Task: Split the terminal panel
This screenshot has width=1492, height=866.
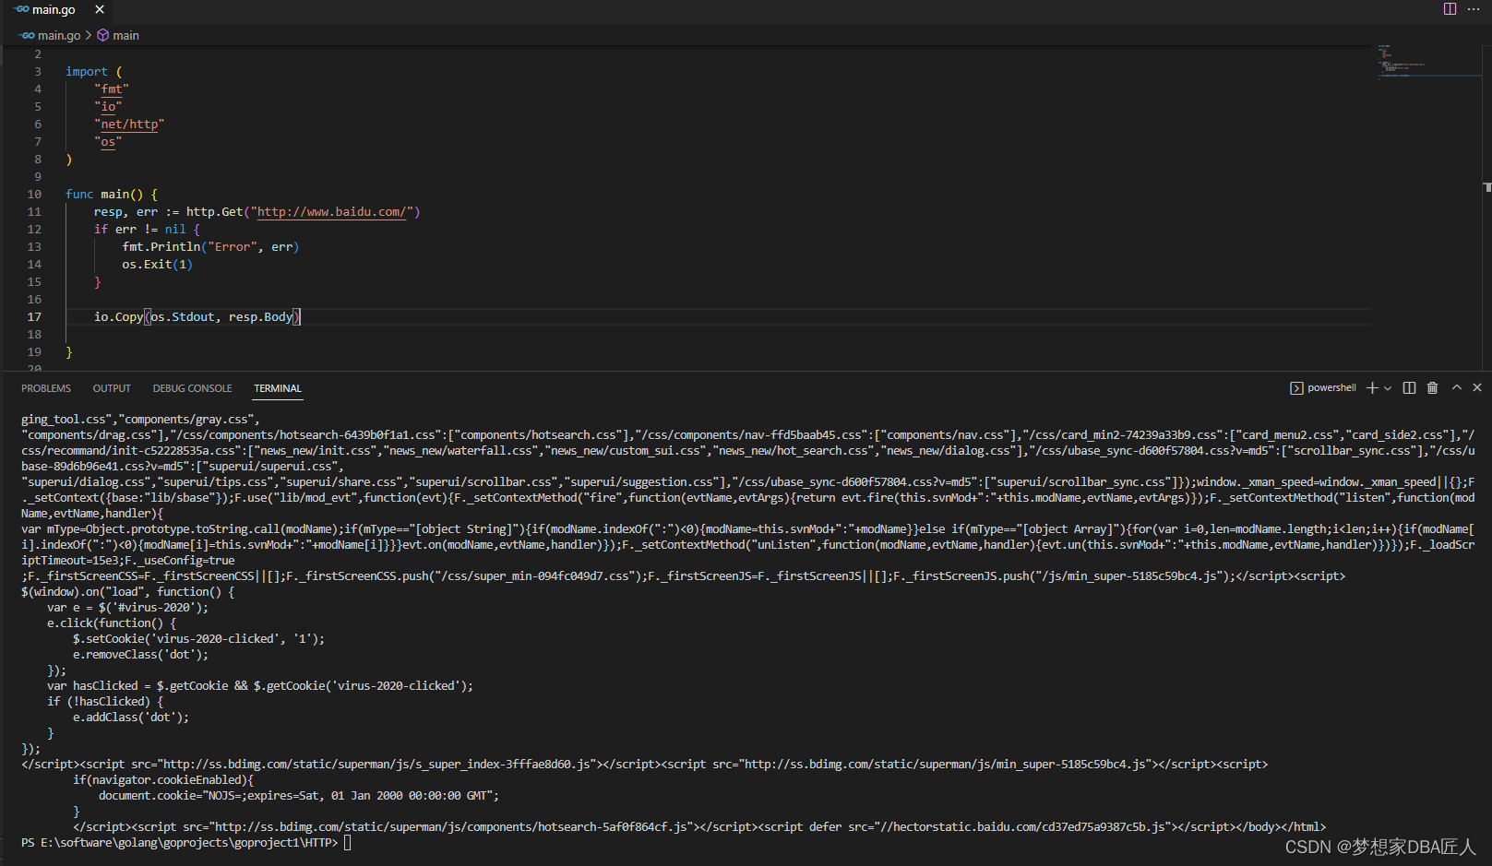Action: (1409, 388)
